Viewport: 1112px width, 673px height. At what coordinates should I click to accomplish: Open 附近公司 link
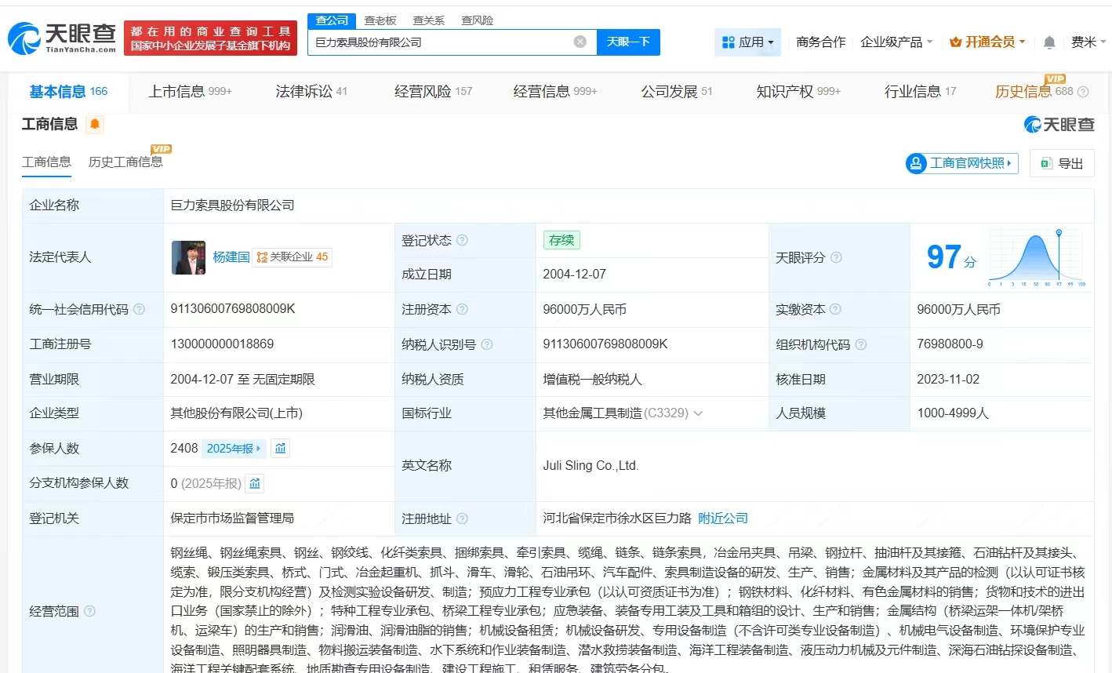tap(723, 518)
